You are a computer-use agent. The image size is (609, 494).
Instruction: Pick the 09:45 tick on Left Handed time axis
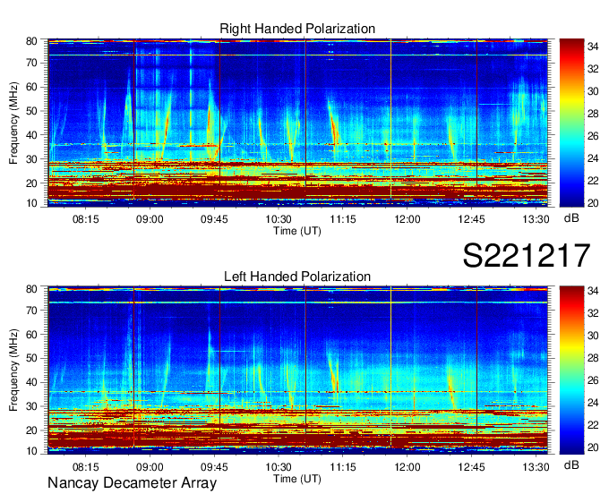coord(214,467)
